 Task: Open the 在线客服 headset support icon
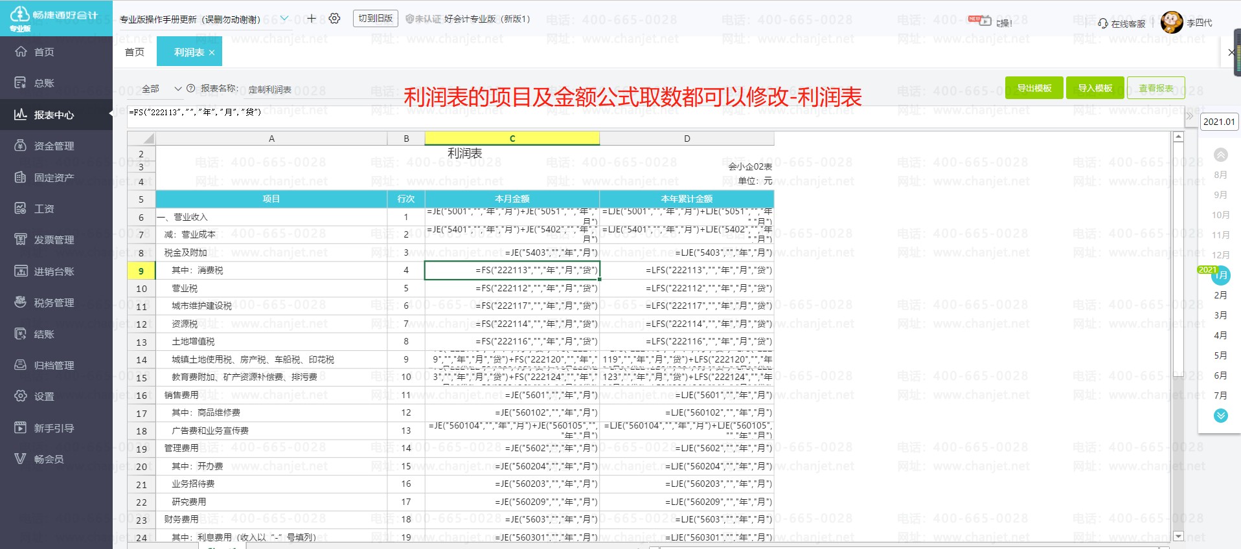click(1103, 23)
